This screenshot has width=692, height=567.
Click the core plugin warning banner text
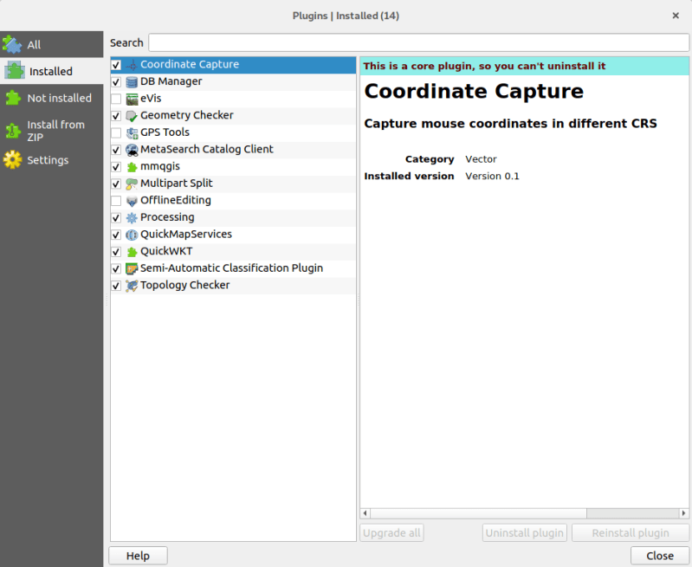(x=484, y=66)
